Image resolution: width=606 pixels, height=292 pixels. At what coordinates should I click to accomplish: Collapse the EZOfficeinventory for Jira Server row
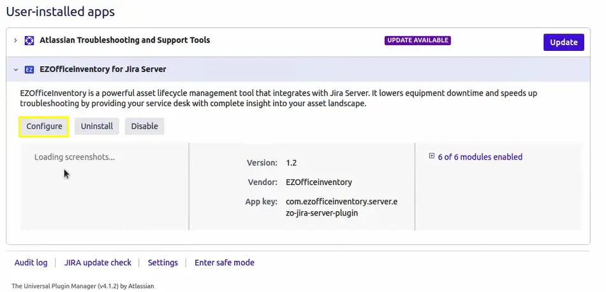[15, 70]
